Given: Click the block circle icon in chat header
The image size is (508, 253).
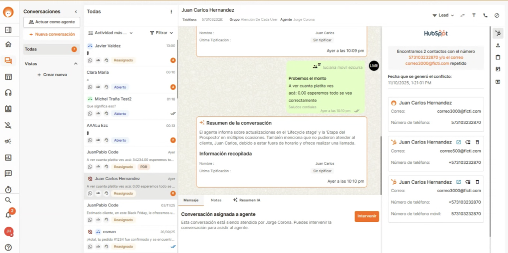Looking at the screenshot, I should coord(497,15).
